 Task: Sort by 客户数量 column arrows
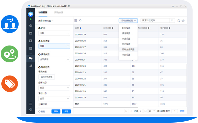point(169,28)
